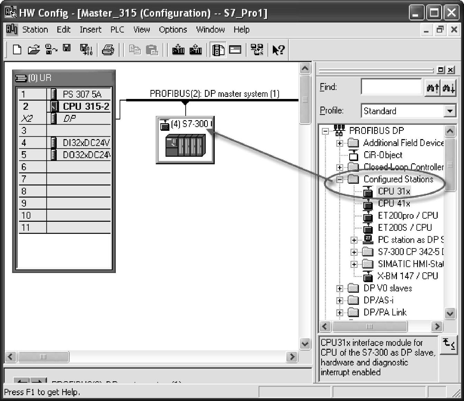The image size is (464, 401).
Task: Click the station window vertical scrollbar thumb
Action: [x=305, y=100]
